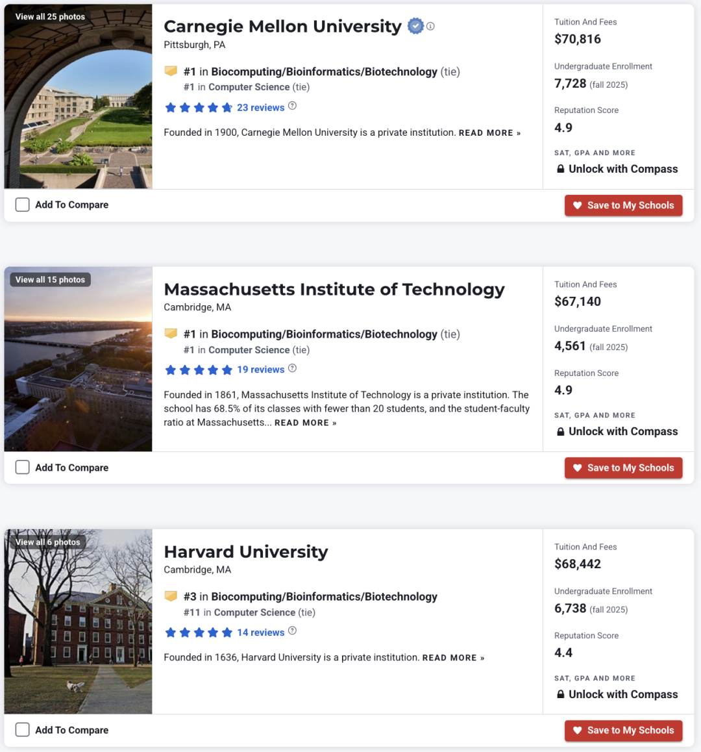Expand READ MORE for MIT description
This screenshot has width=701, height=752.
tap(306, 423)
